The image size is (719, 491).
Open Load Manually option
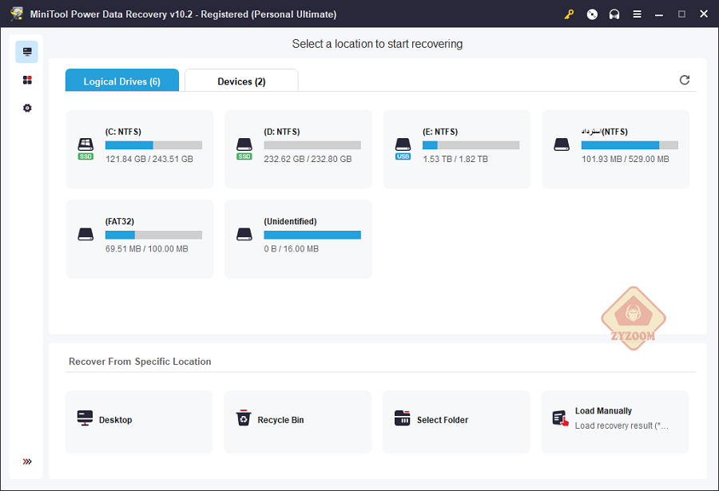(615, 422)
